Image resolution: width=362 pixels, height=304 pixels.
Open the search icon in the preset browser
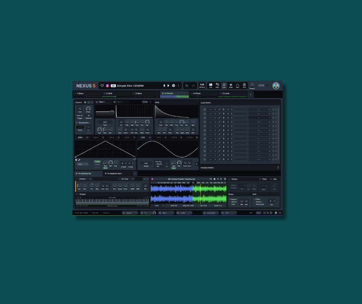pos(210,179)
